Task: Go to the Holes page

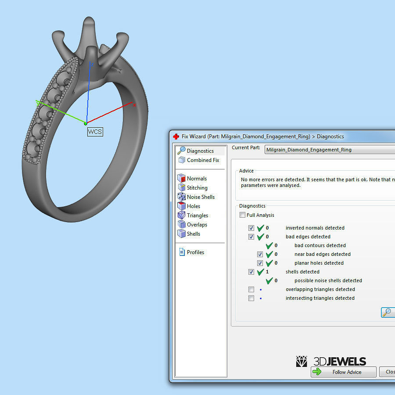Action: point(194,206)
